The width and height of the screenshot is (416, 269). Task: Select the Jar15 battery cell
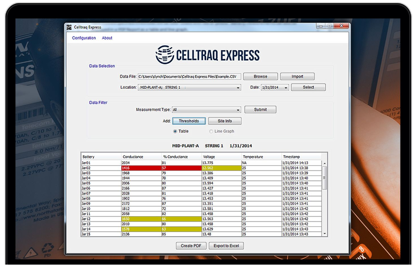click(x=101, y=234)
